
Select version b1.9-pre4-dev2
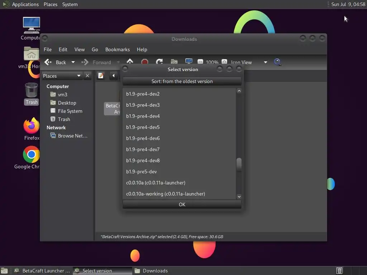179,94
